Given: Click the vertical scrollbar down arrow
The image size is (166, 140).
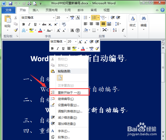Looking at the screenshot, I should [x=163, y=132].
